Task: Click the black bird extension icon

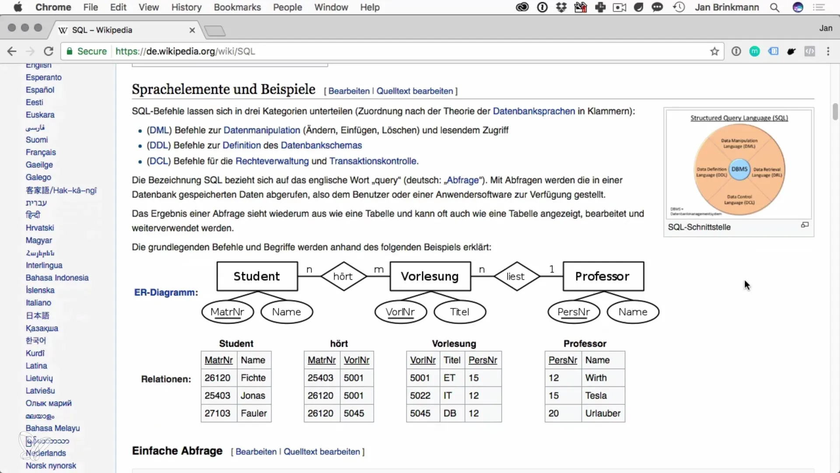Action: coord(791,51)
